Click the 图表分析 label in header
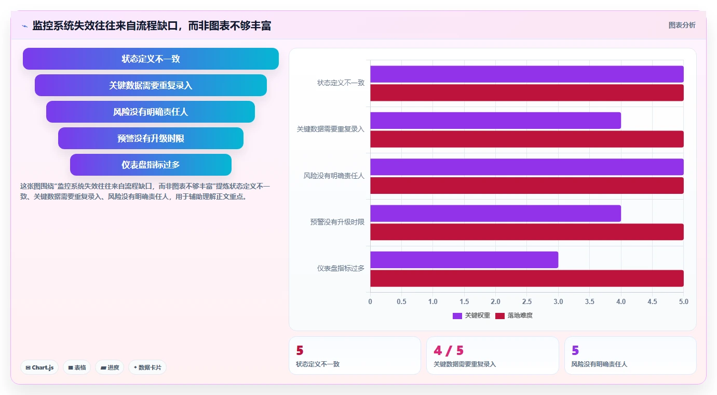The width and height of the screenshot is (717, 395). pyautogui.click(x=682, y=25)
